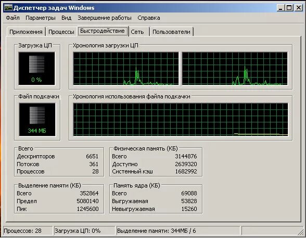Click the Память ядра (КБ) group label
The height and width of the screenshot is (238, 306).
[x=136, y=185]
